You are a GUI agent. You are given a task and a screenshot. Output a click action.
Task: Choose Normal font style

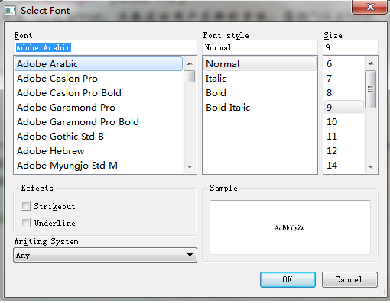(260, 63)
